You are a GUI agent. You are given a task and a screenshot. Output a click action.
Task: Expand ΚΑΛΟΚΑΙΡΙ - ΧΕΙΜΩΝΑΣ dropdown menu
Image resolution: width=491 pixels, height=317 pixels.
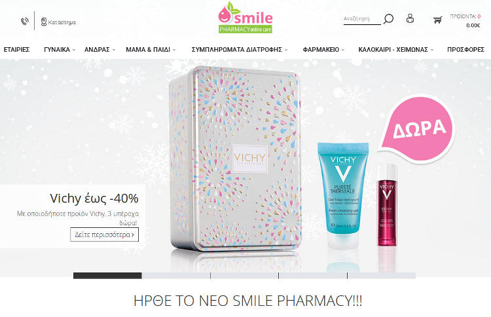(x=396, y=50)
